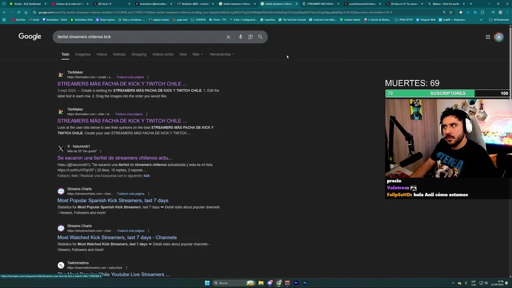This screenshot has height=288, width=512.
Task: Click the Google logo
Action: pyautogui.click(x=30, y=36)
